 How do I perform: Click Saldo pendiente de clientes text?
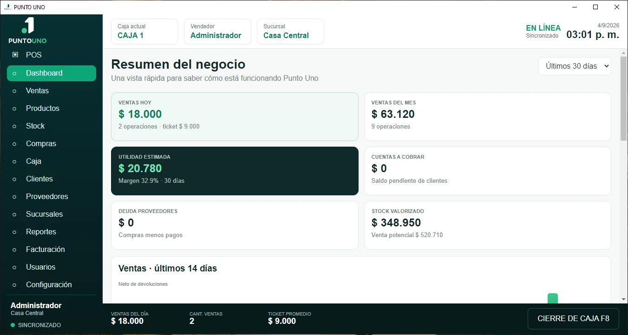(409, 181)
